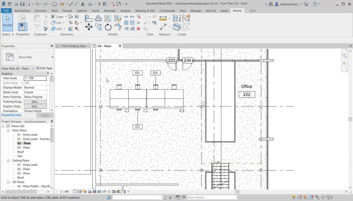Screen dimensions: 353x201
Task: Choose Mirror - Draw Axis tool
Action: [x=118, y=18]
